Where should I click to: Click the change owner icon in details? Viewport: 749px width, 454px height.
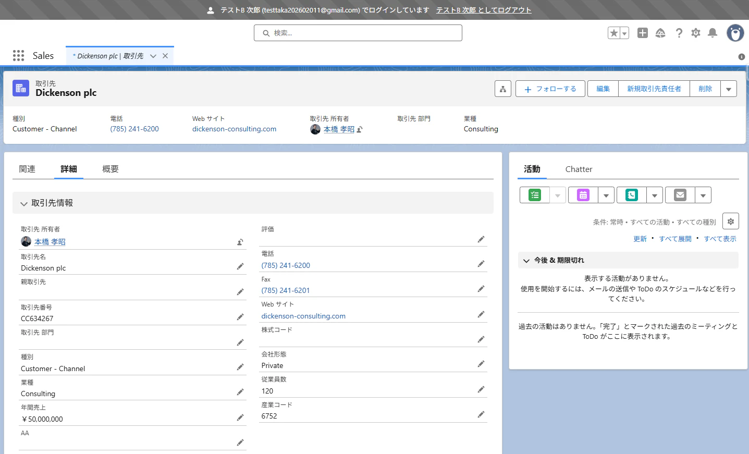240,242
